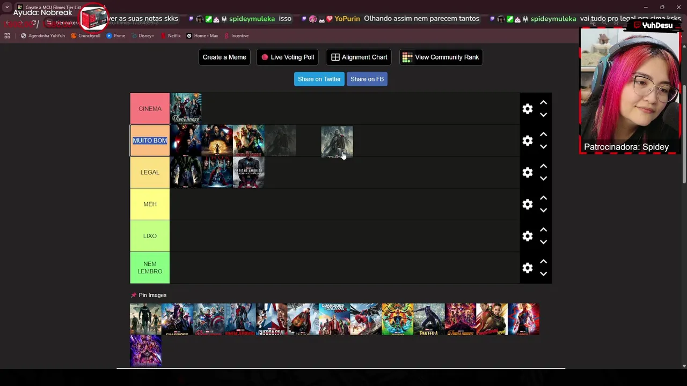Select the Guardiões da Galáxia Vol. 2 poster
The width and height of the screenshot is (687, 386).
click(x=334, y=319)
